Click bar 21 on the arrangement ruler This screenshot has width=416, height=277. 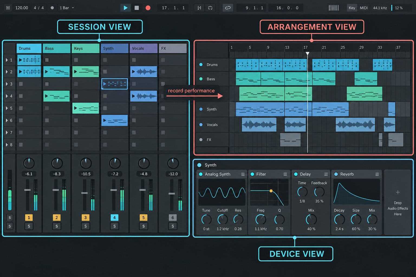324,47
